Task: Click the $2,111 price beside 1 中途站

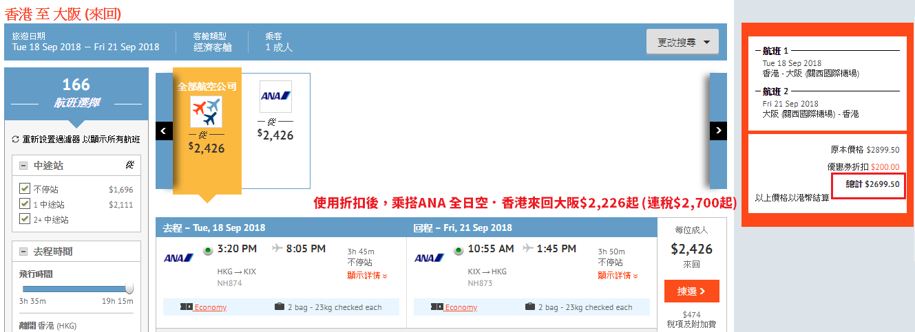Action: (x=121, y=205)
